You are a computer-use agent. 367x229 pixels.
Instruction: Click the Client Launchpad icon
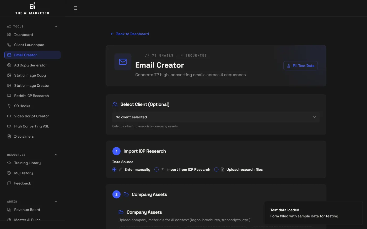coord(9,45)
